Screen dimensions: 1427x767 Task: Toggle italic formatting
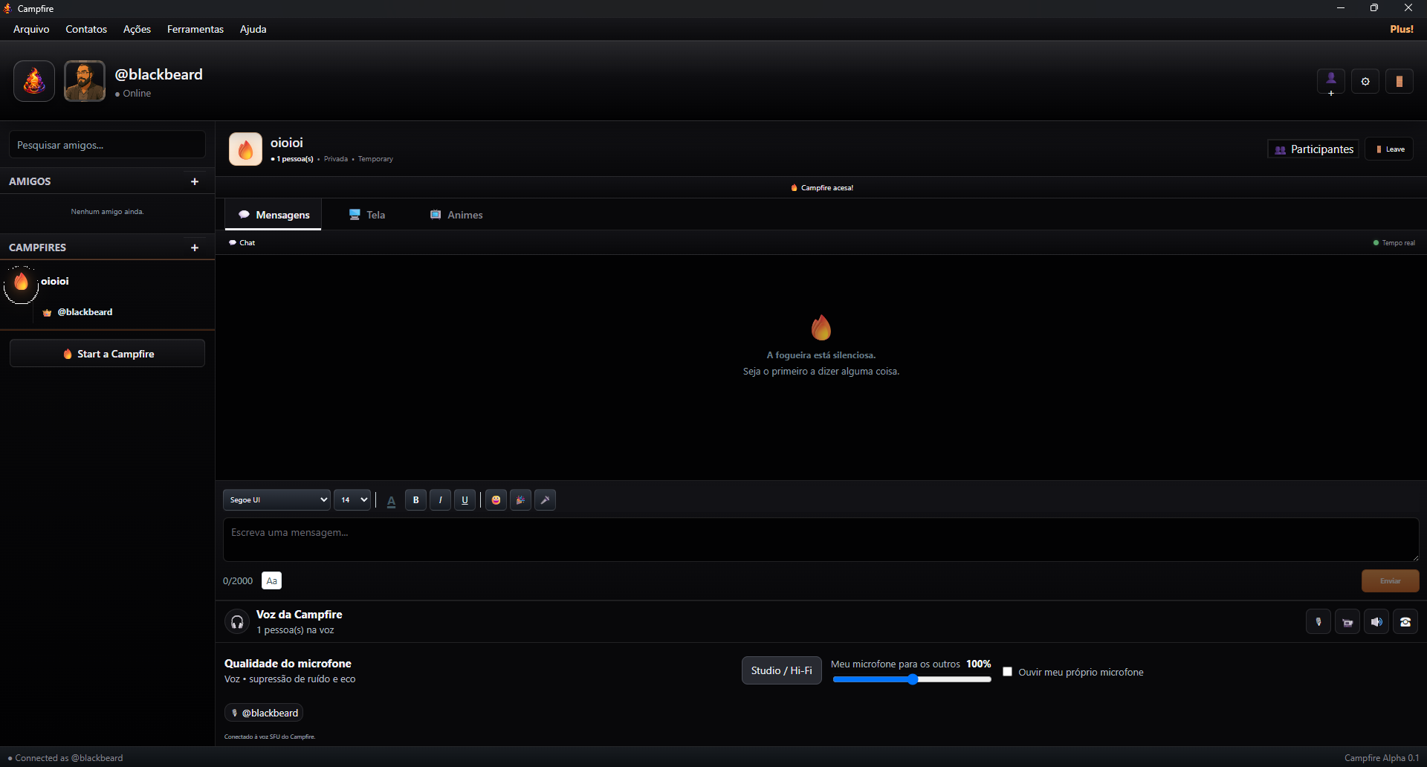coord(441,500)
